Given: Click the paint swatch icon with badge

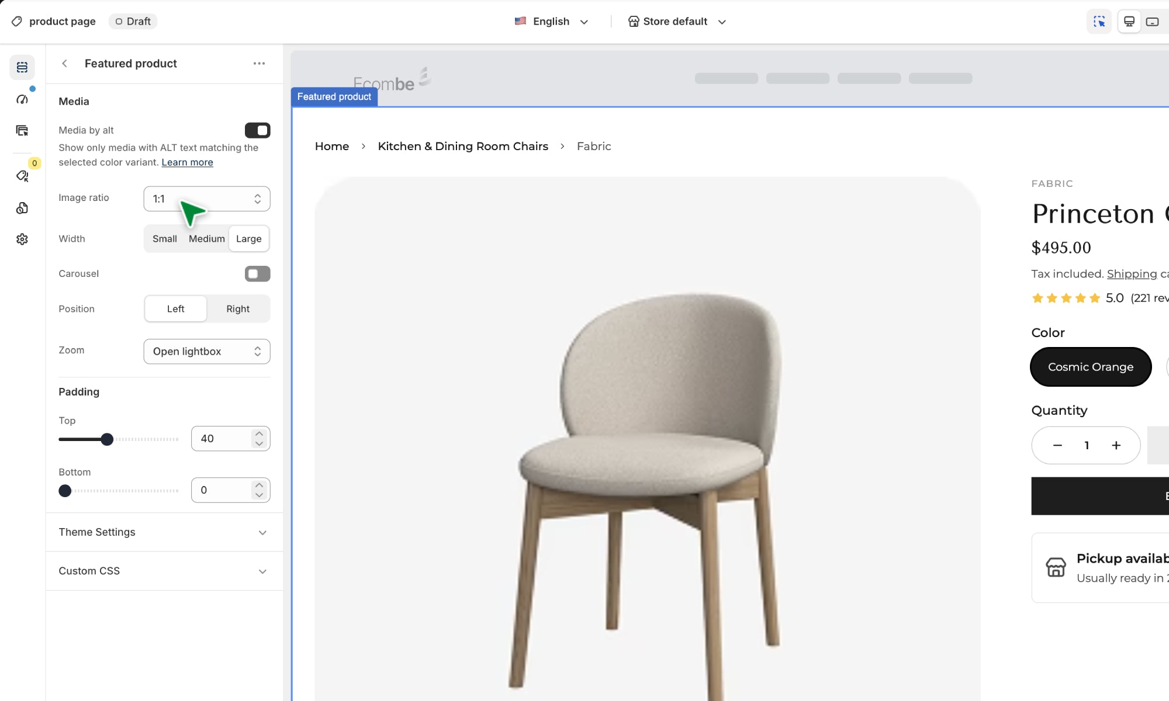Looking at the screenshot, I should [x=22, y=176].
